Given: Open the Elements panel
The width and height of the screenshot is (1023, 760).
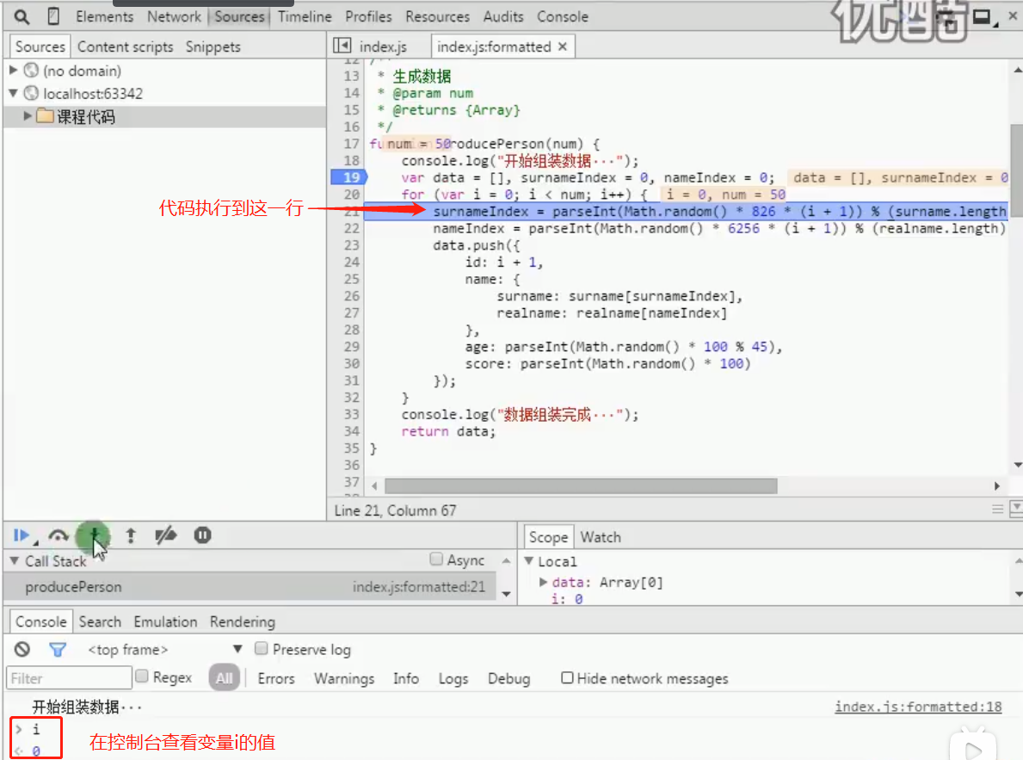Looking at the screenshot, I should click(104, 16).
